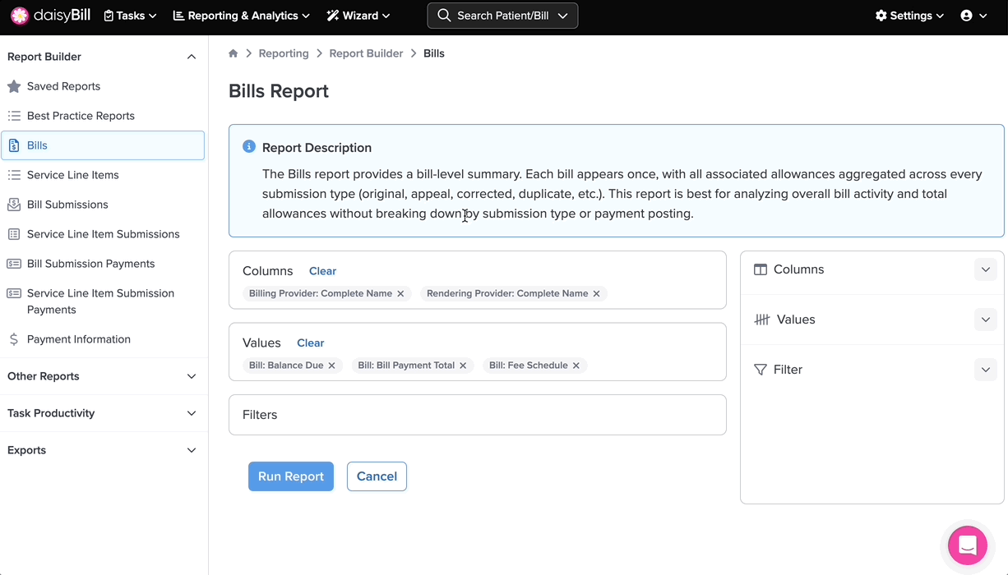Expand the Filter panel chevron
The image size is (1008, 575).
pos(985,370)
